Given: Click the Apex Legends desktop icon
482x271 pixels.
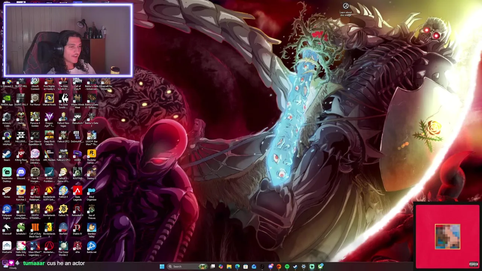Looking at the screenshot, I should [x=77, y=193].
